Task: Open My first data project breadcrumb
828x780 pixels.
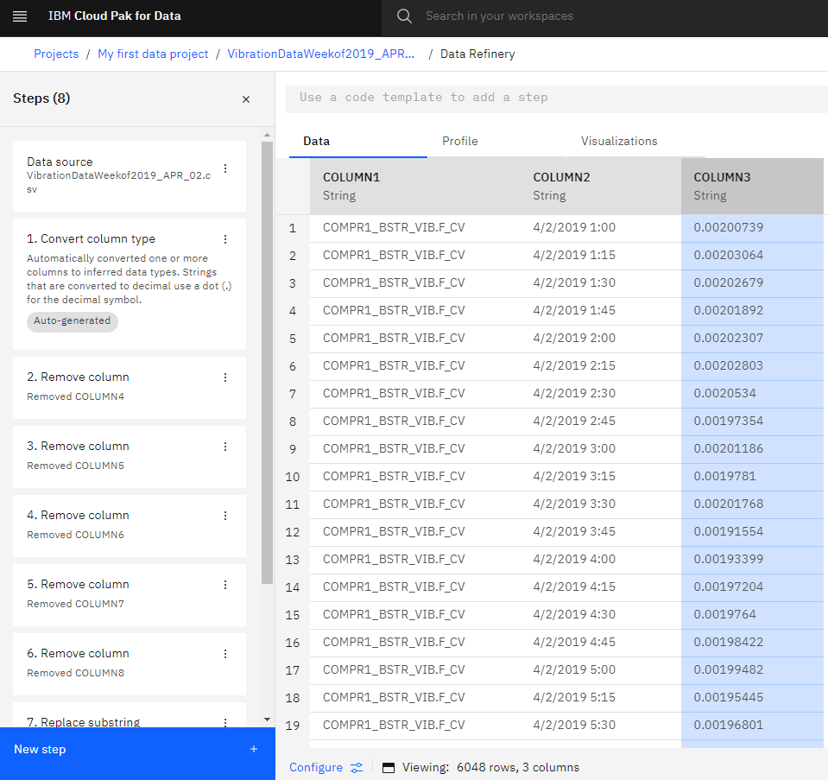Action: click(153, 54)
